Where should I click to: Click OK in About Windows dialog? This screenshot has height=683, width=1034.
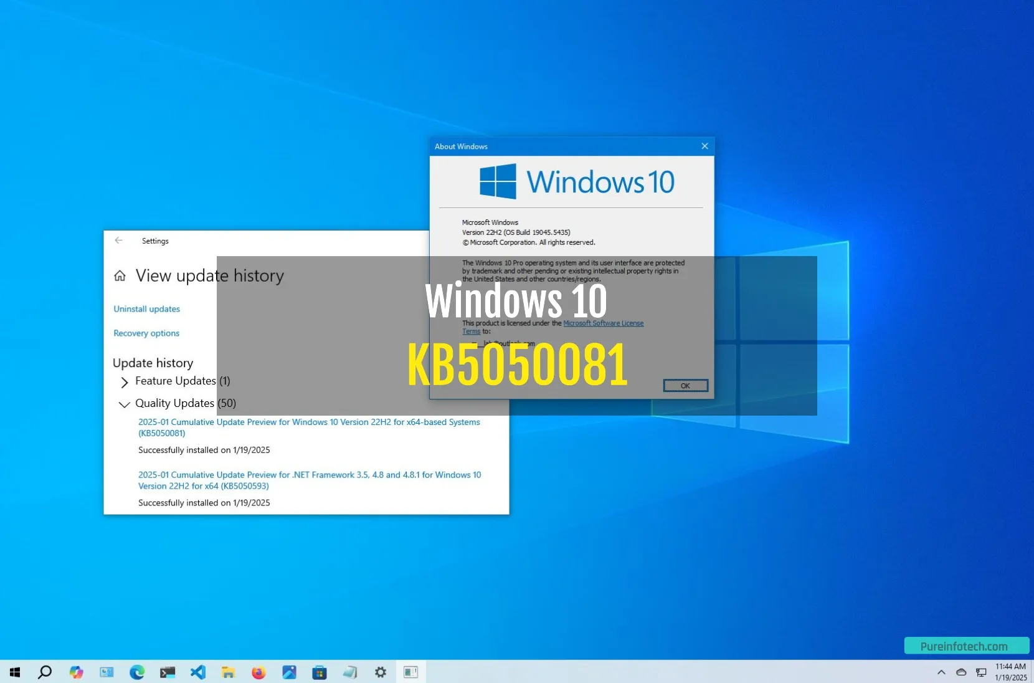click(685, 386)
